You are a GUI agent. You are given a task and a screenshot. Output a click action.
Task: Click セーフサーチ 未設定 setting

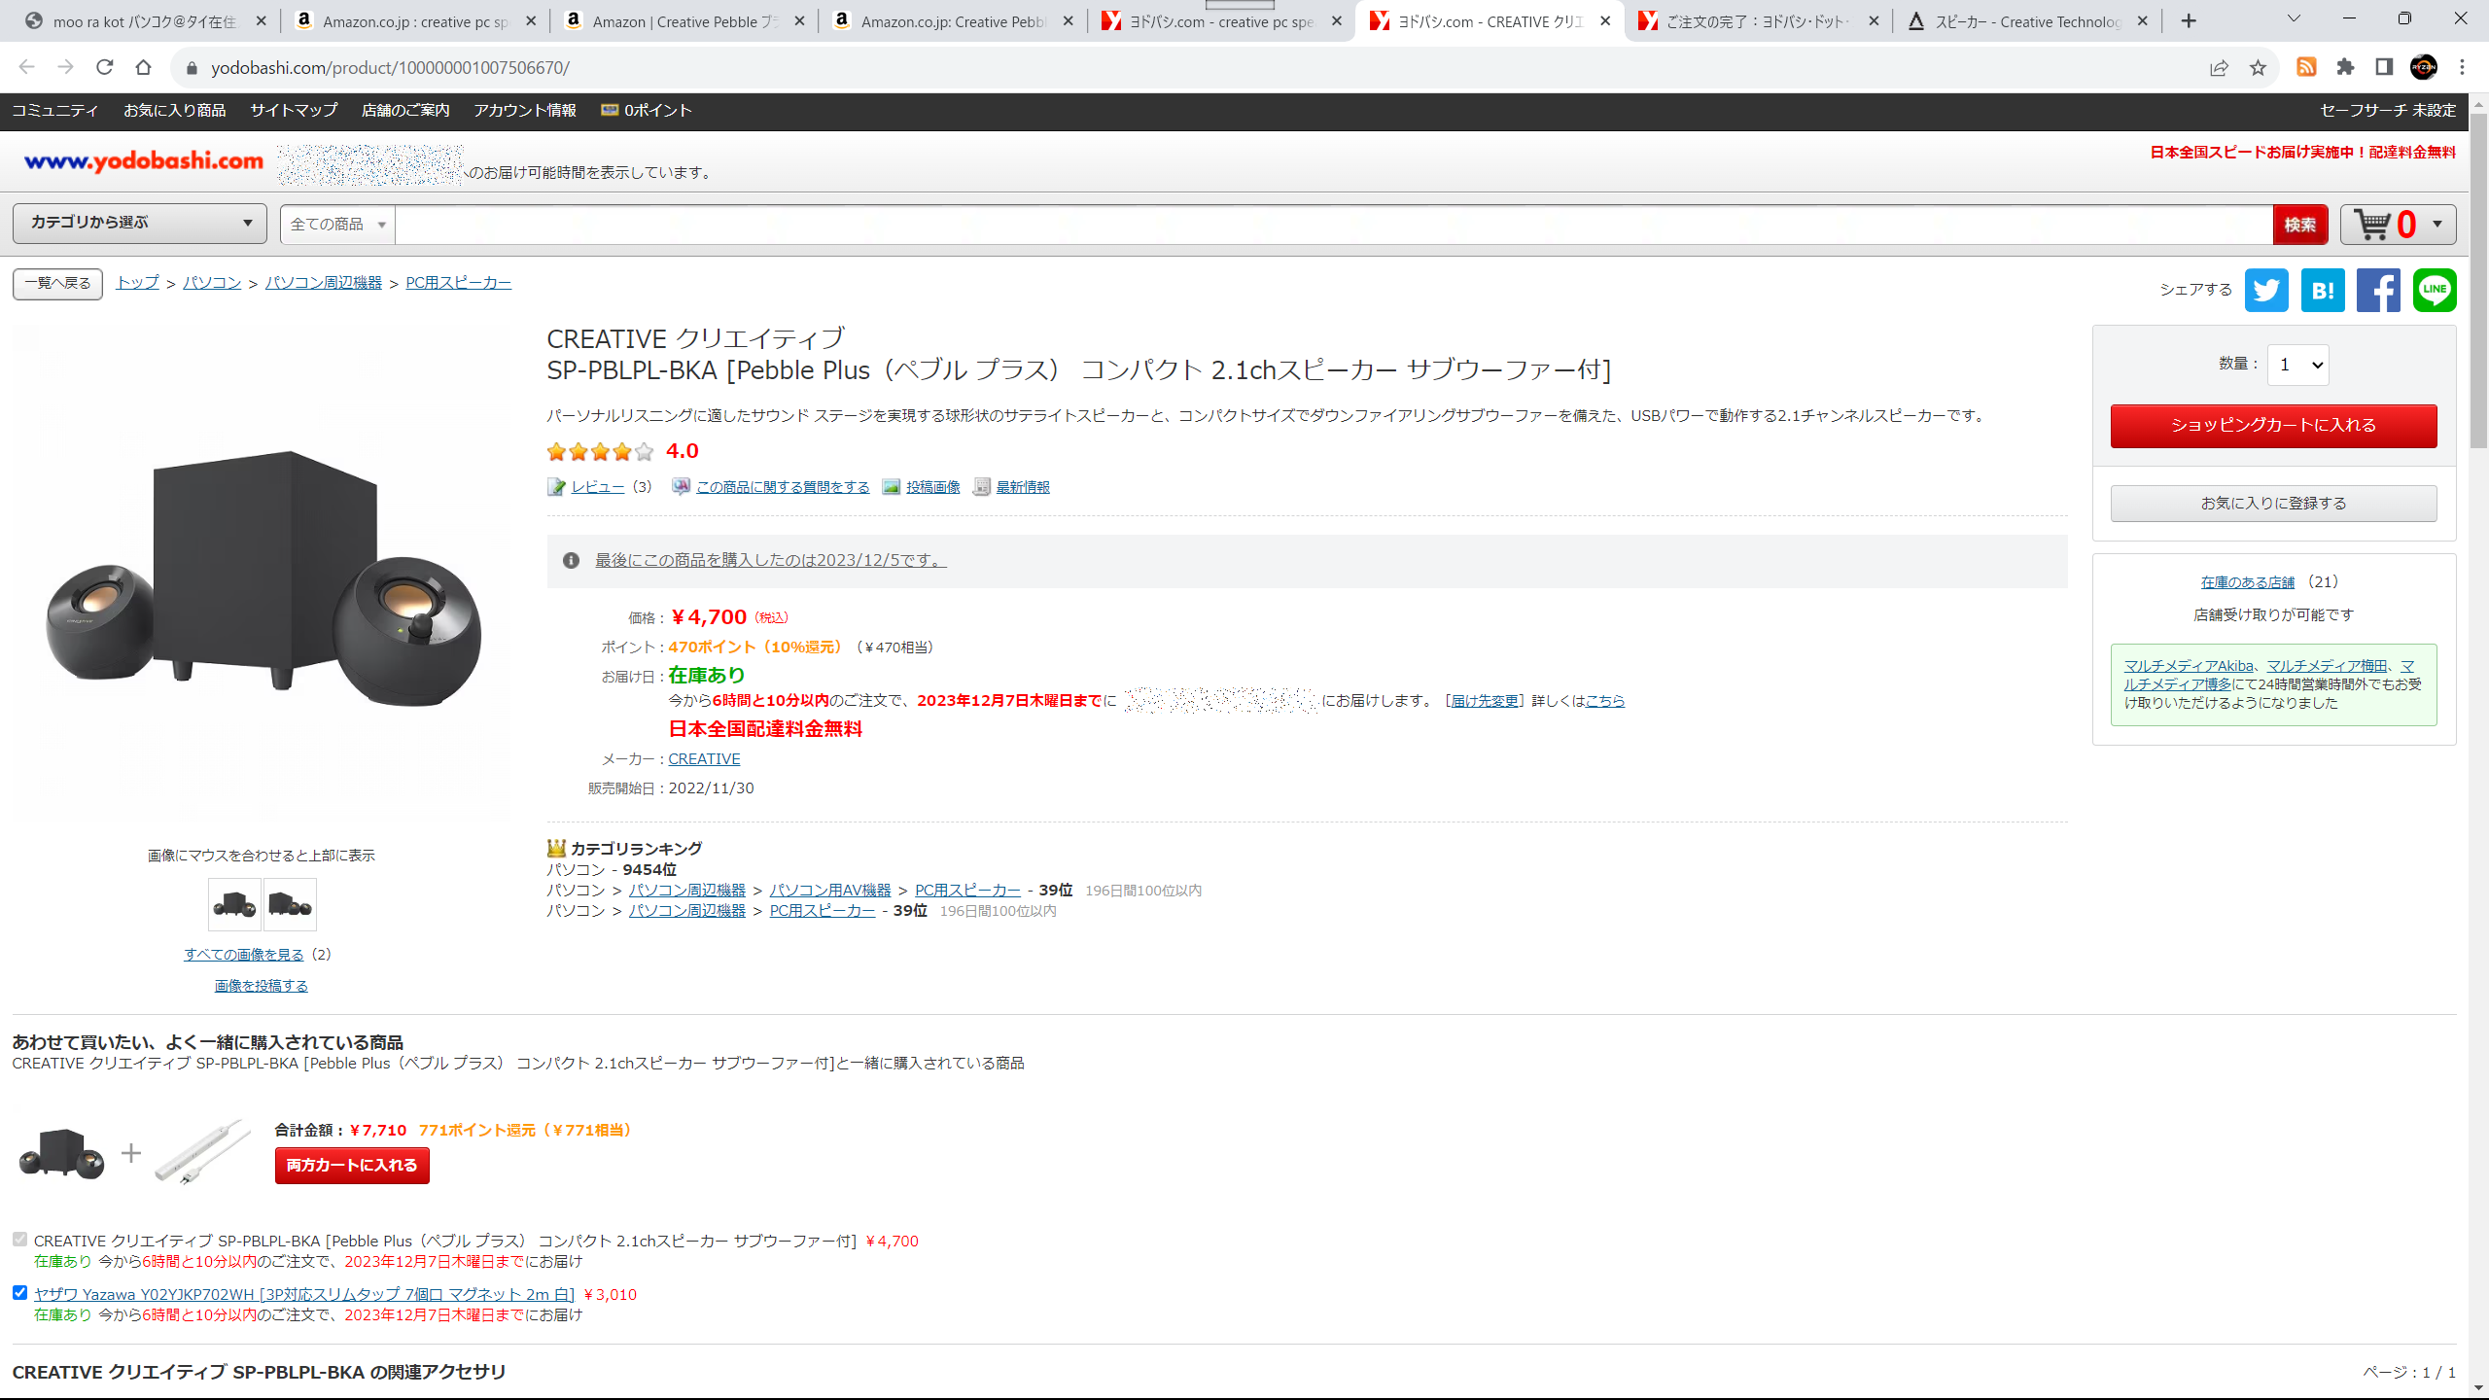[2388, 111]
